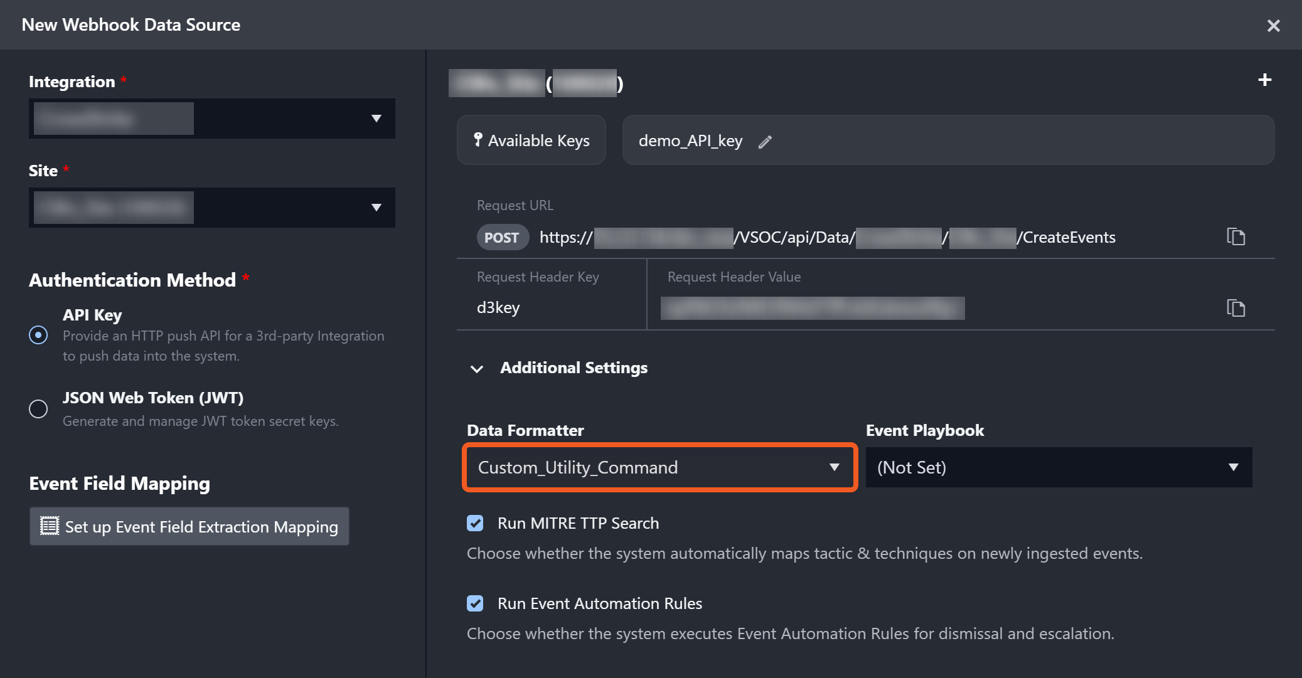Close the New Webhook Data Source dialog
The image size is (1302, 678).
coord(1273,26)
